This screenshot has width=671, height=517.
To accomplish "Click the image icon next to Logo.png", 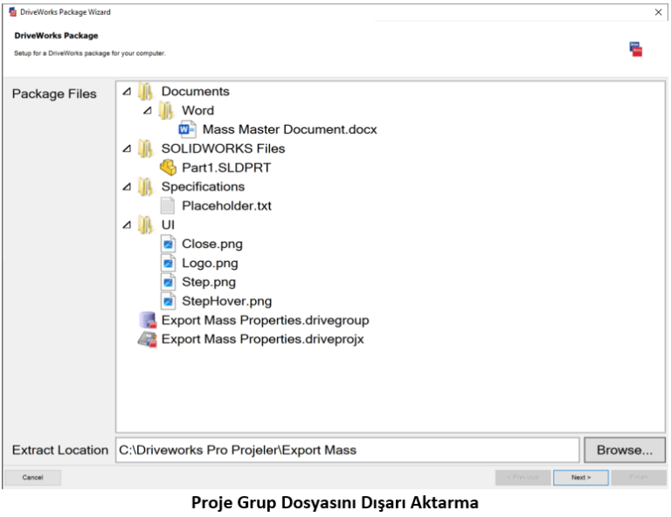I will (x=168, y=263).
